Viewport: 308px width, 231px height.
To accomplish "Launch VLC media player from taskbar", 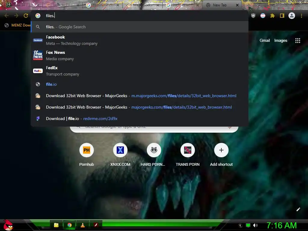I will 83,225.
